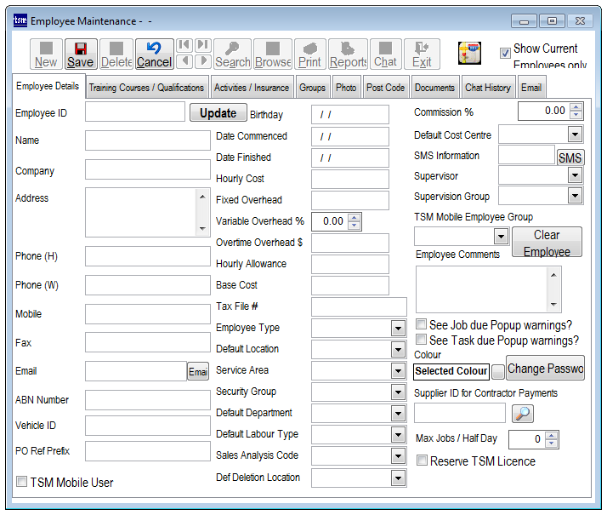Click the Update button
The width and height of the screenshot is (607, 515).
point(218,113)
